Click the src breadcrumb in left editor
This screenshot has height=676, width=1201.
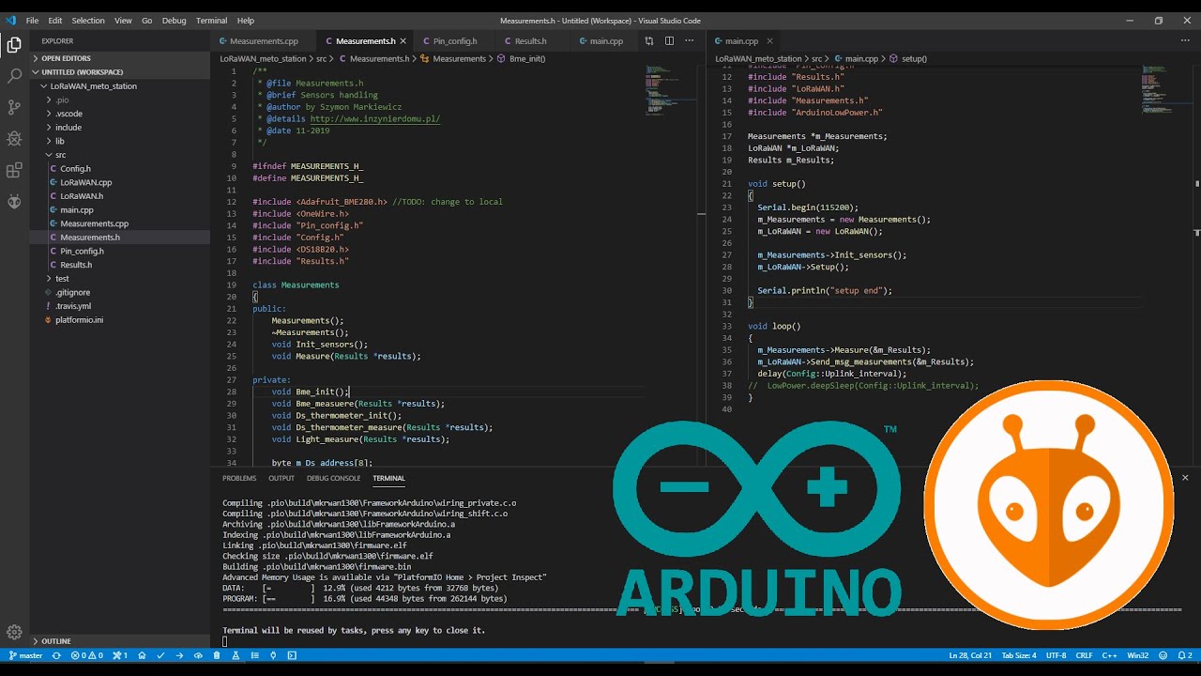point(321,58)
